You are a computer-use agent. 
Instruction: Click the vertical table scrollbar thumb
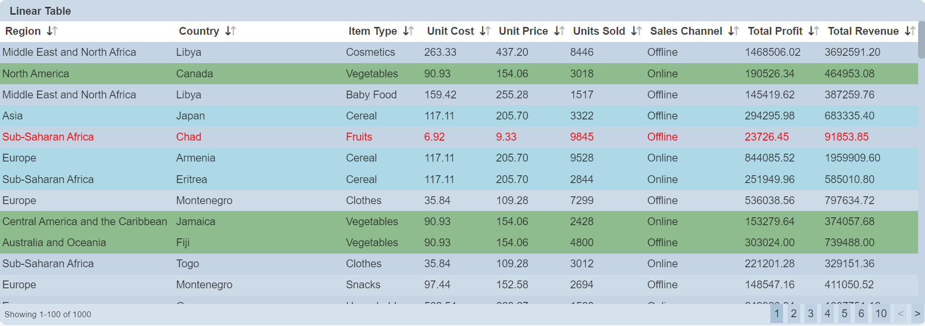(921, 40)
